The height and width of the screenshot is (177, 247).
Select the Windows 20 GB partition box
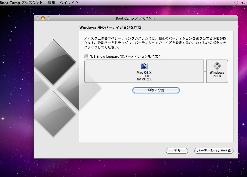coord(217,71)
